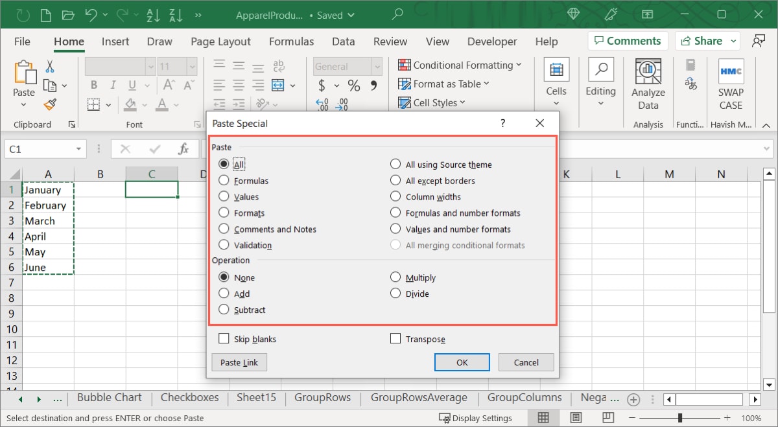Switch to the Formulas ribbon tab
Image resolution: width=778 pixels, height=427 pixels.
[291, 41]
